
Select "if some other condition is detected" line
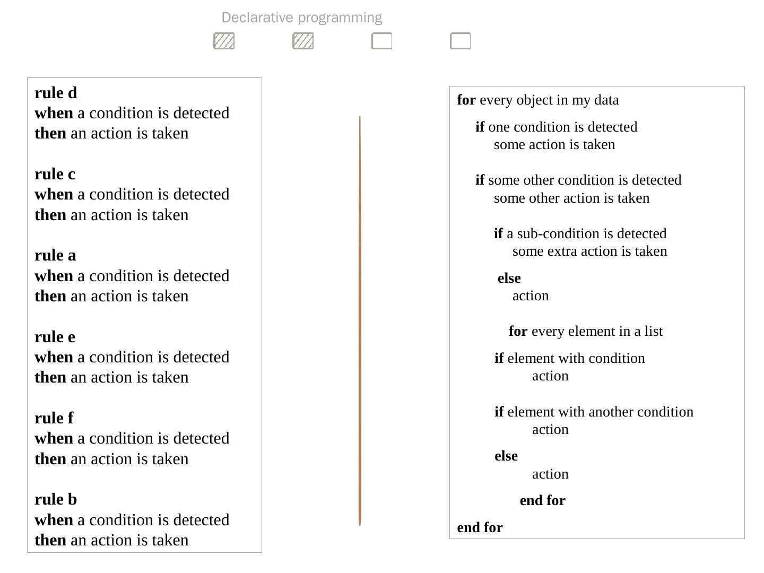coord(578,180)
